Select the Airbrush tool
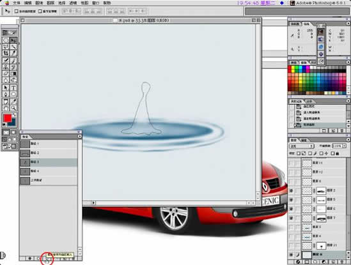Image resolution: width=351 pixels, height=265 pixels. 6,61
